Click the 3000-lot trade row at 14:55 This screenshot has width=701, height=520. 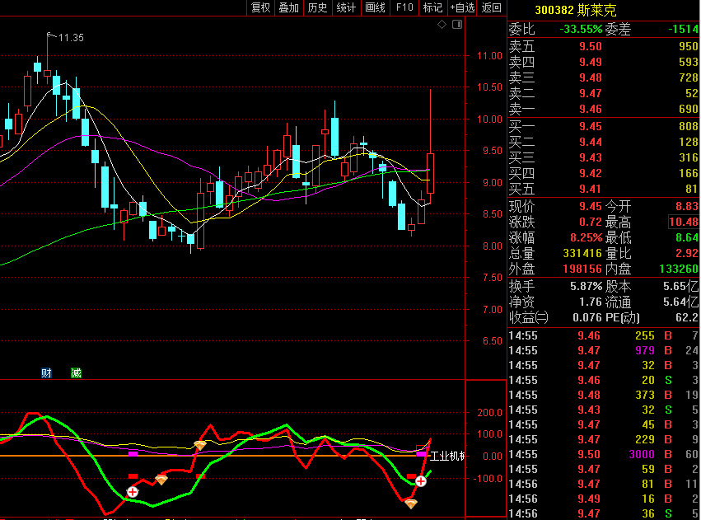pyautogui.click(x=604, y=455)
